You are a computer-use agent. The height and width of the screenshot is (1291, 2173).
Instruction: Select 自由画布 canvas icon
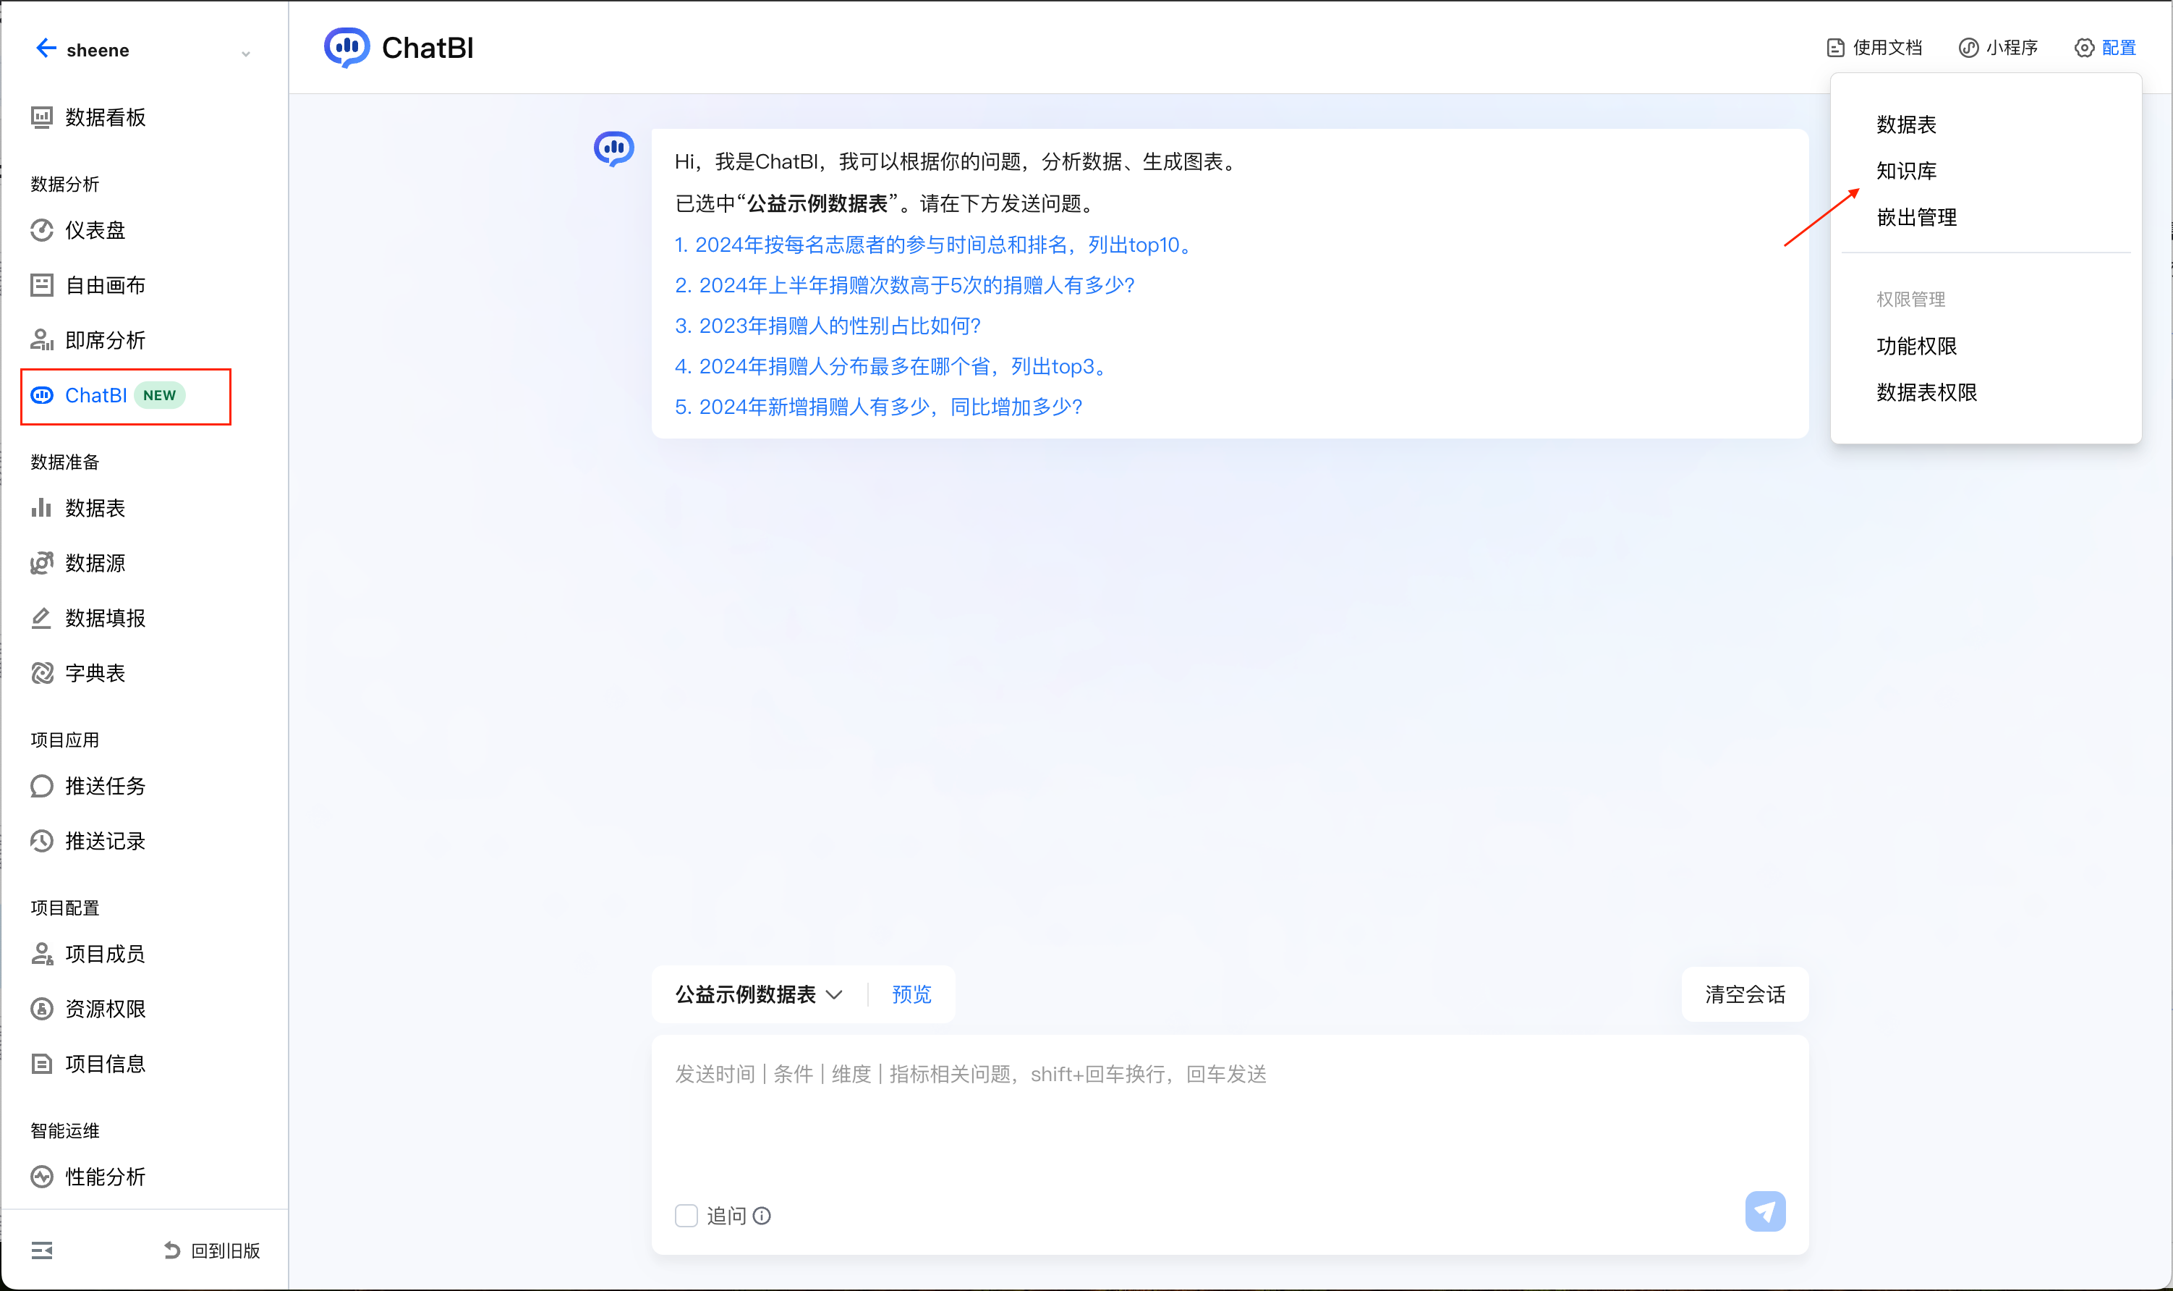click(x=42, y=285)
